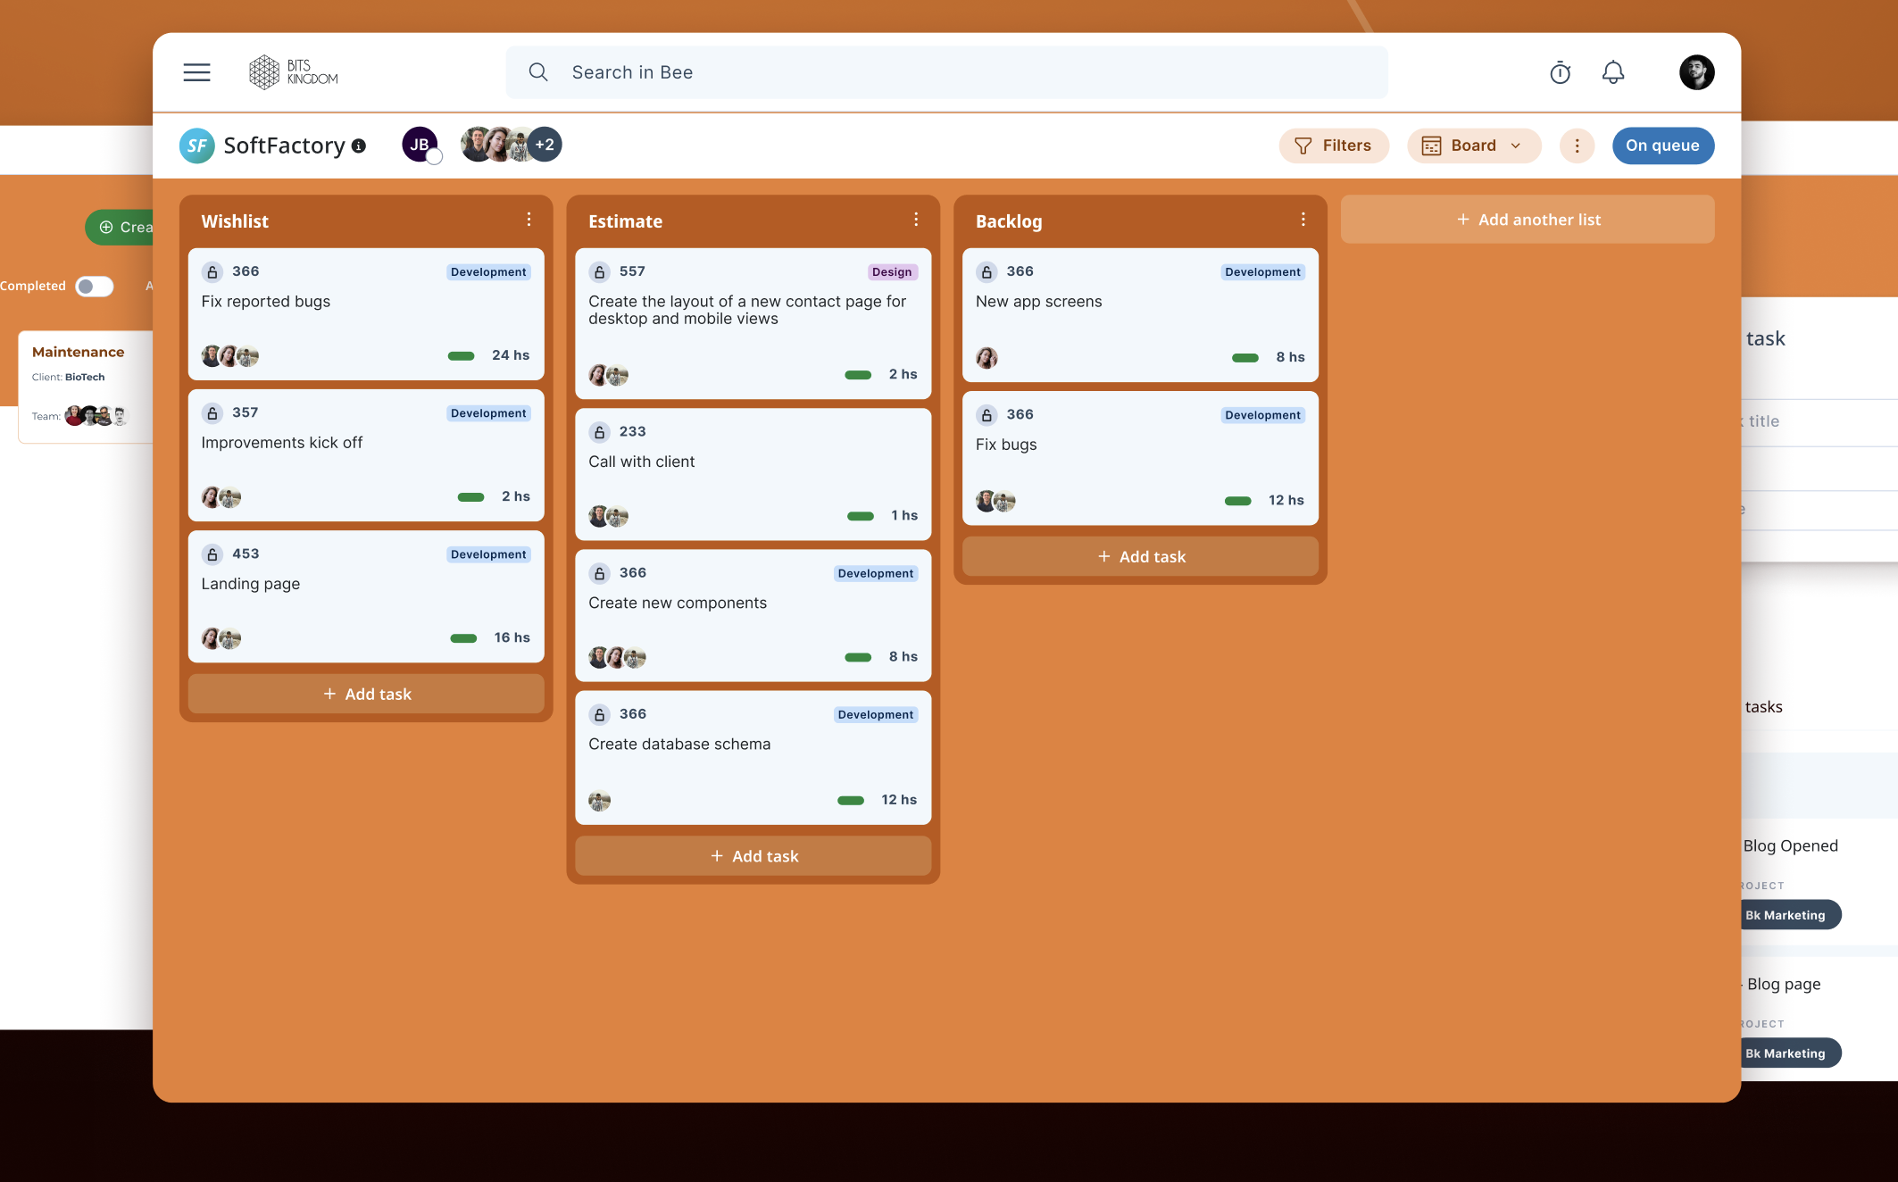Click the Search in Bee field

(946, 72)
